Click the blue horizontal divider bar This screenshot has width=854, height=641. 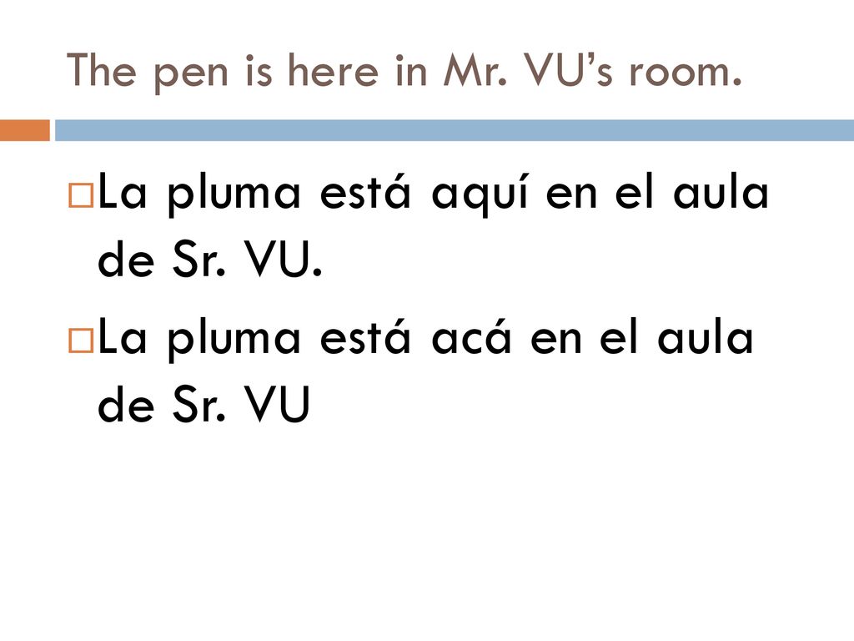point(455,130)
